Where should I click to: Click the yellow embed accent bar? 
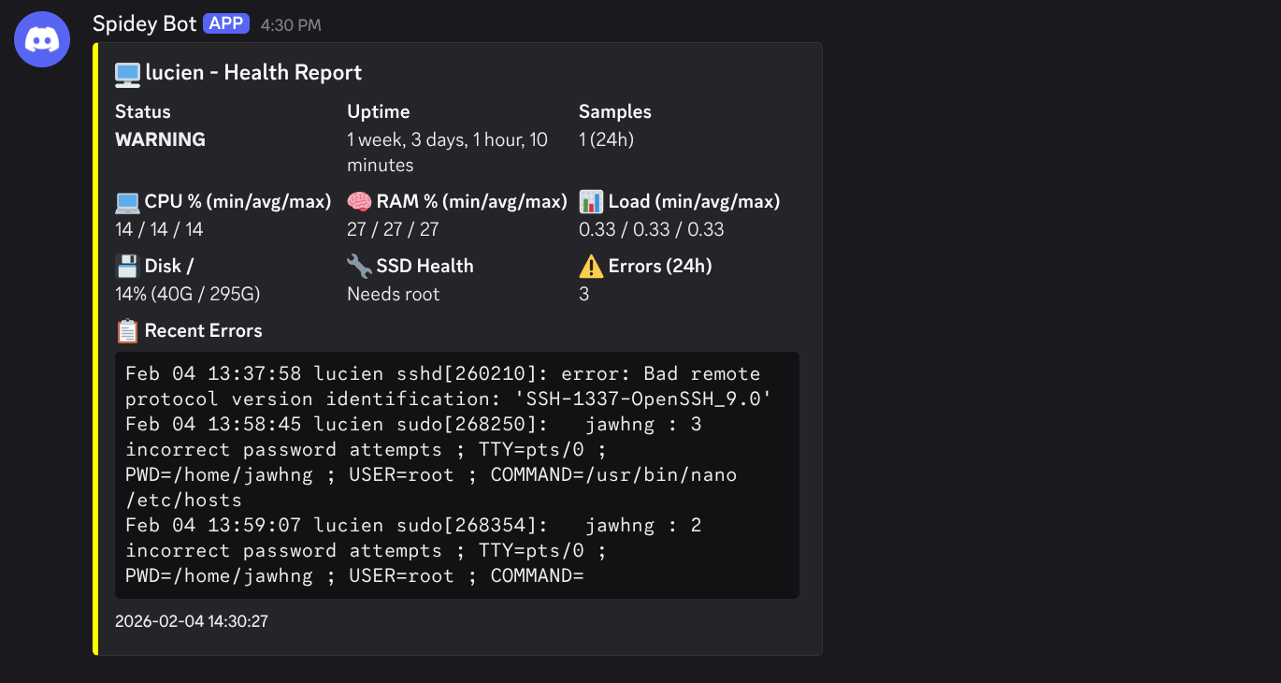click(x=96, y=347)
